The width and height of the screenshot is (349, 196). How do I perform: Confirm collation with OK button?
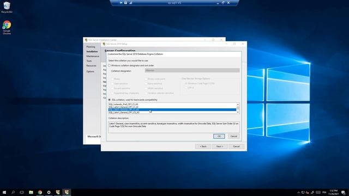point(219,136)
